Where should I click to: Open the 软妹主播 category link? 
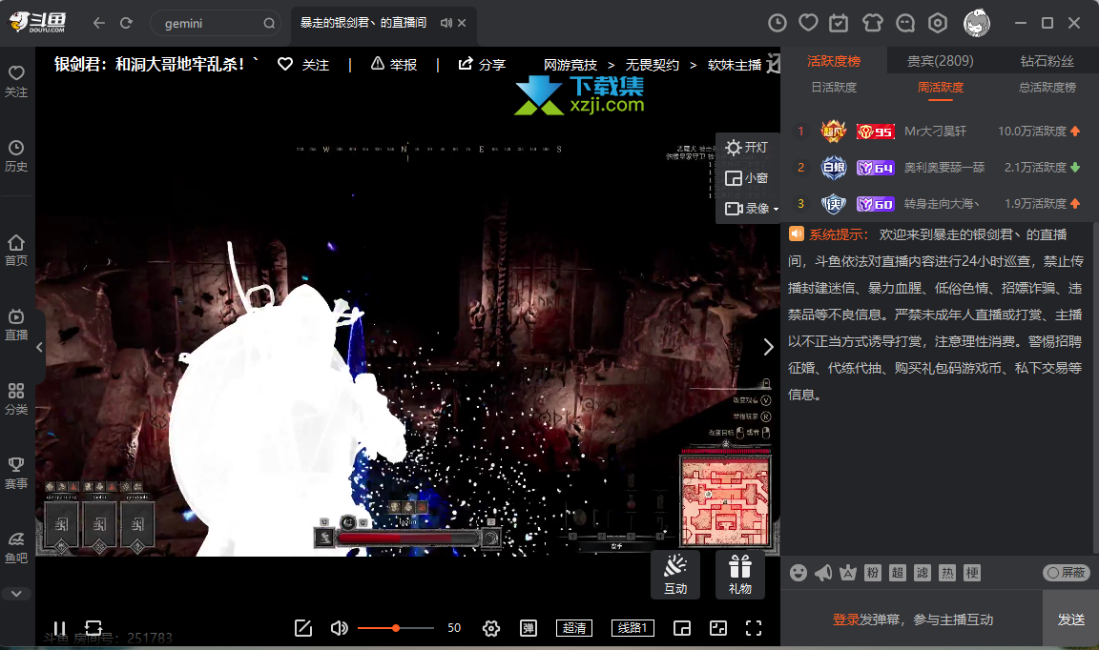[735, 65]
